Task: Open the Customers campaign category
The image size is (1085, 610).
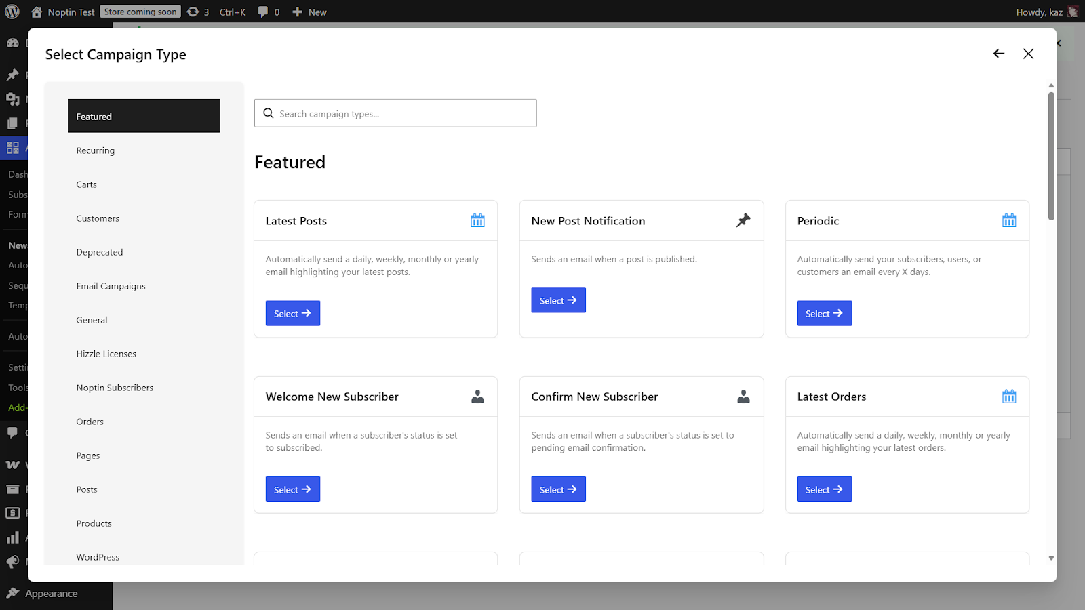Action: (97, 218)
